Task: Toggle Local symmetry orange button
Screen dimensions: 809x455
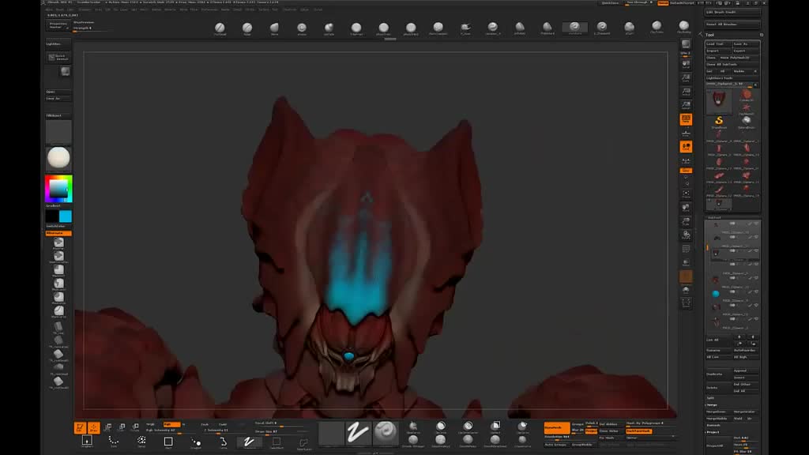Action: pos(686,147)
